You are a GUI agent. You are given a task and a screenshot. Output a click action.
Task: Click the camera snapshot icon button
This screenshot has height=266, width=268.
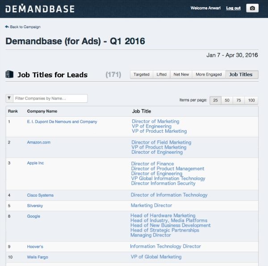coord(252,8)
